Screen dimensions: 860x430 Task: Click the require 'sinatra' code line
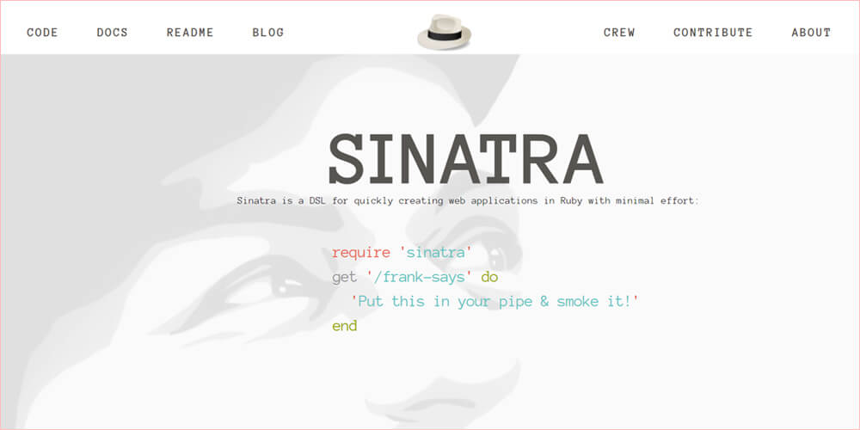[402, 253]
